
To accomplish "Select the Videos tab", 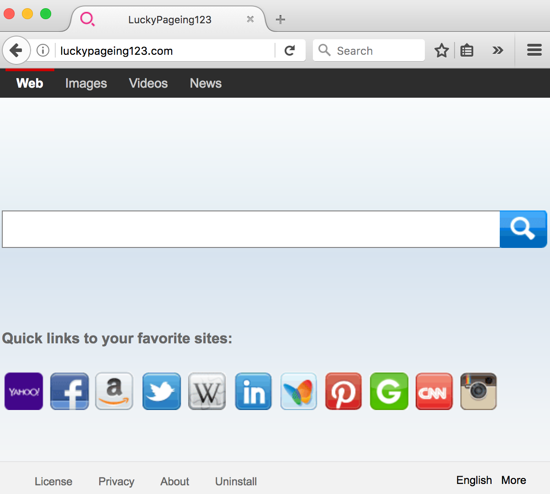I will pos(148,83).
